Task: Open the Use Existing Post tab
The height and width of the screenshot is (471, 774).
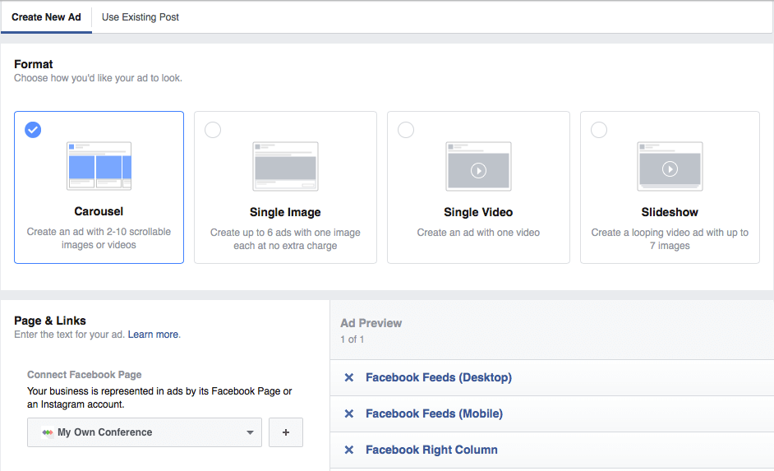Action: point(141,16)
